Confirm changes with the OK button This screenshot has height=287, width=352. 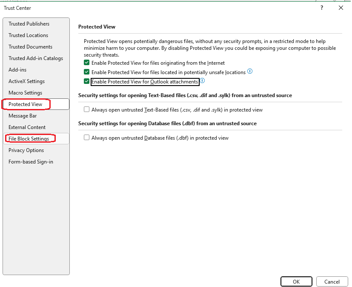click(296, 281)
